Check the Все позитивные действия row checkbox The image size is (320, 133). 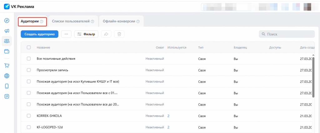pyautogui.click(x=29, y=59)
